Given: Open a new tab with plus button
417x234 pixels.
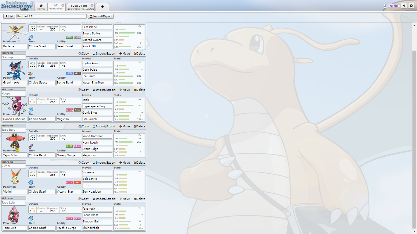Looking at the screenshot, I should tap(102, 7).
